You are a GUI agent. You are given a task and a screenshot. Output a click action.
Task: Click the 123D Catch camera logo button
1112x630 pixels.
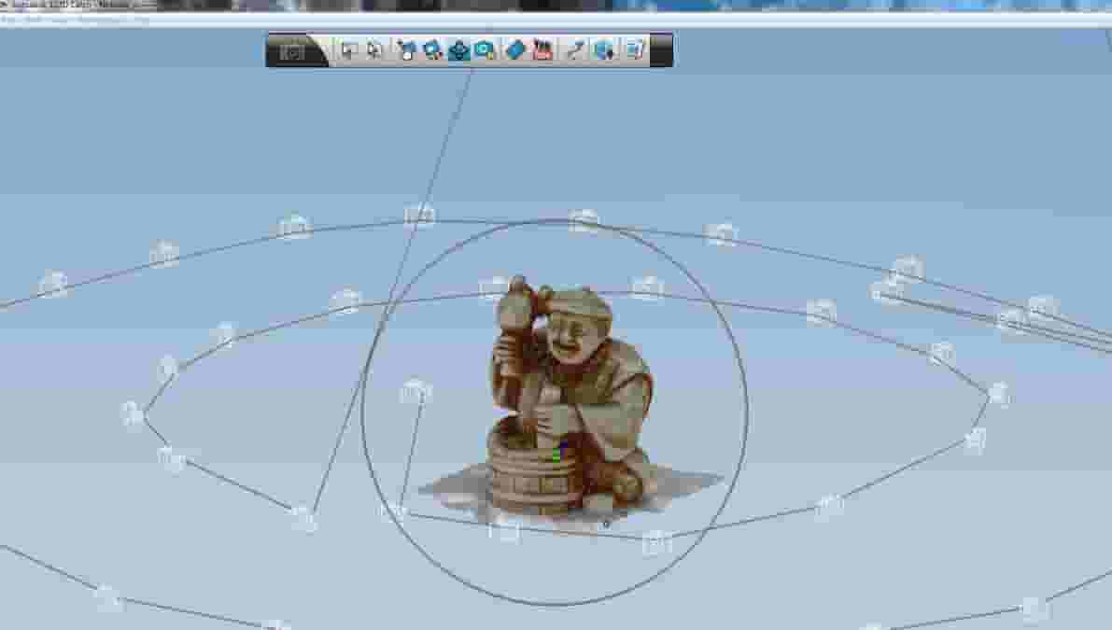point(291,52)
